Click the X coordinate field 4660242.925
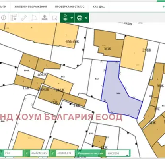165x159 pixels. [39, 153]
